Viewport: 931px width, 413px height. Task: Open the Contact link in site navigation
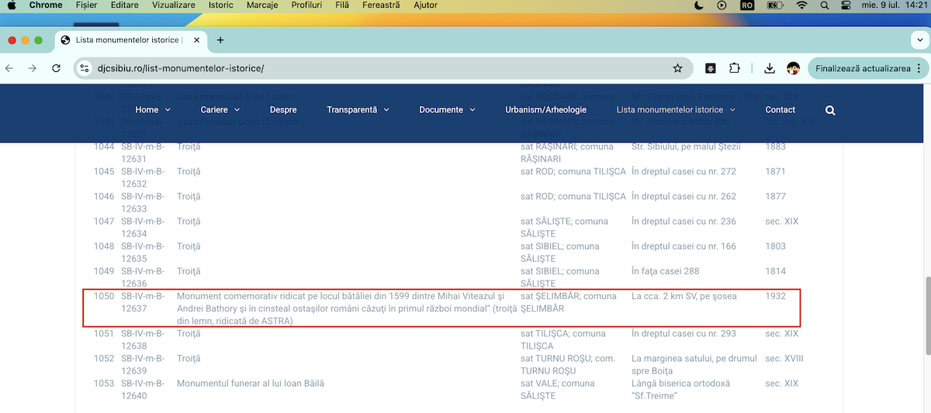[780, 110]
